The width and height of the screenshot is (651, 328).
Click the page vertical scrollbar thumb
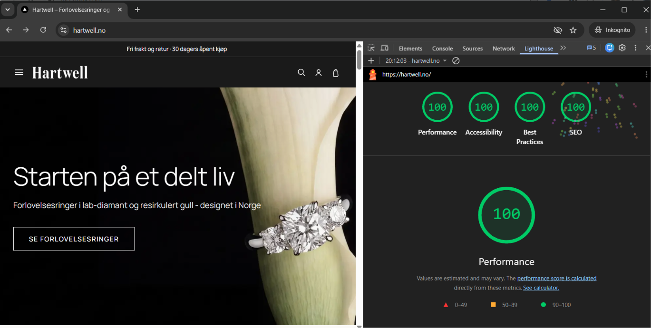pyautogui.click(x=359, y=59)
